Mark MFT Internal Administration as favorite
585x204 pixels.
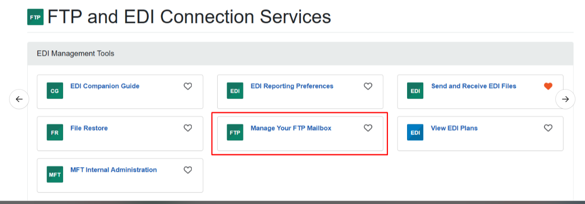(x=188, y=170)
